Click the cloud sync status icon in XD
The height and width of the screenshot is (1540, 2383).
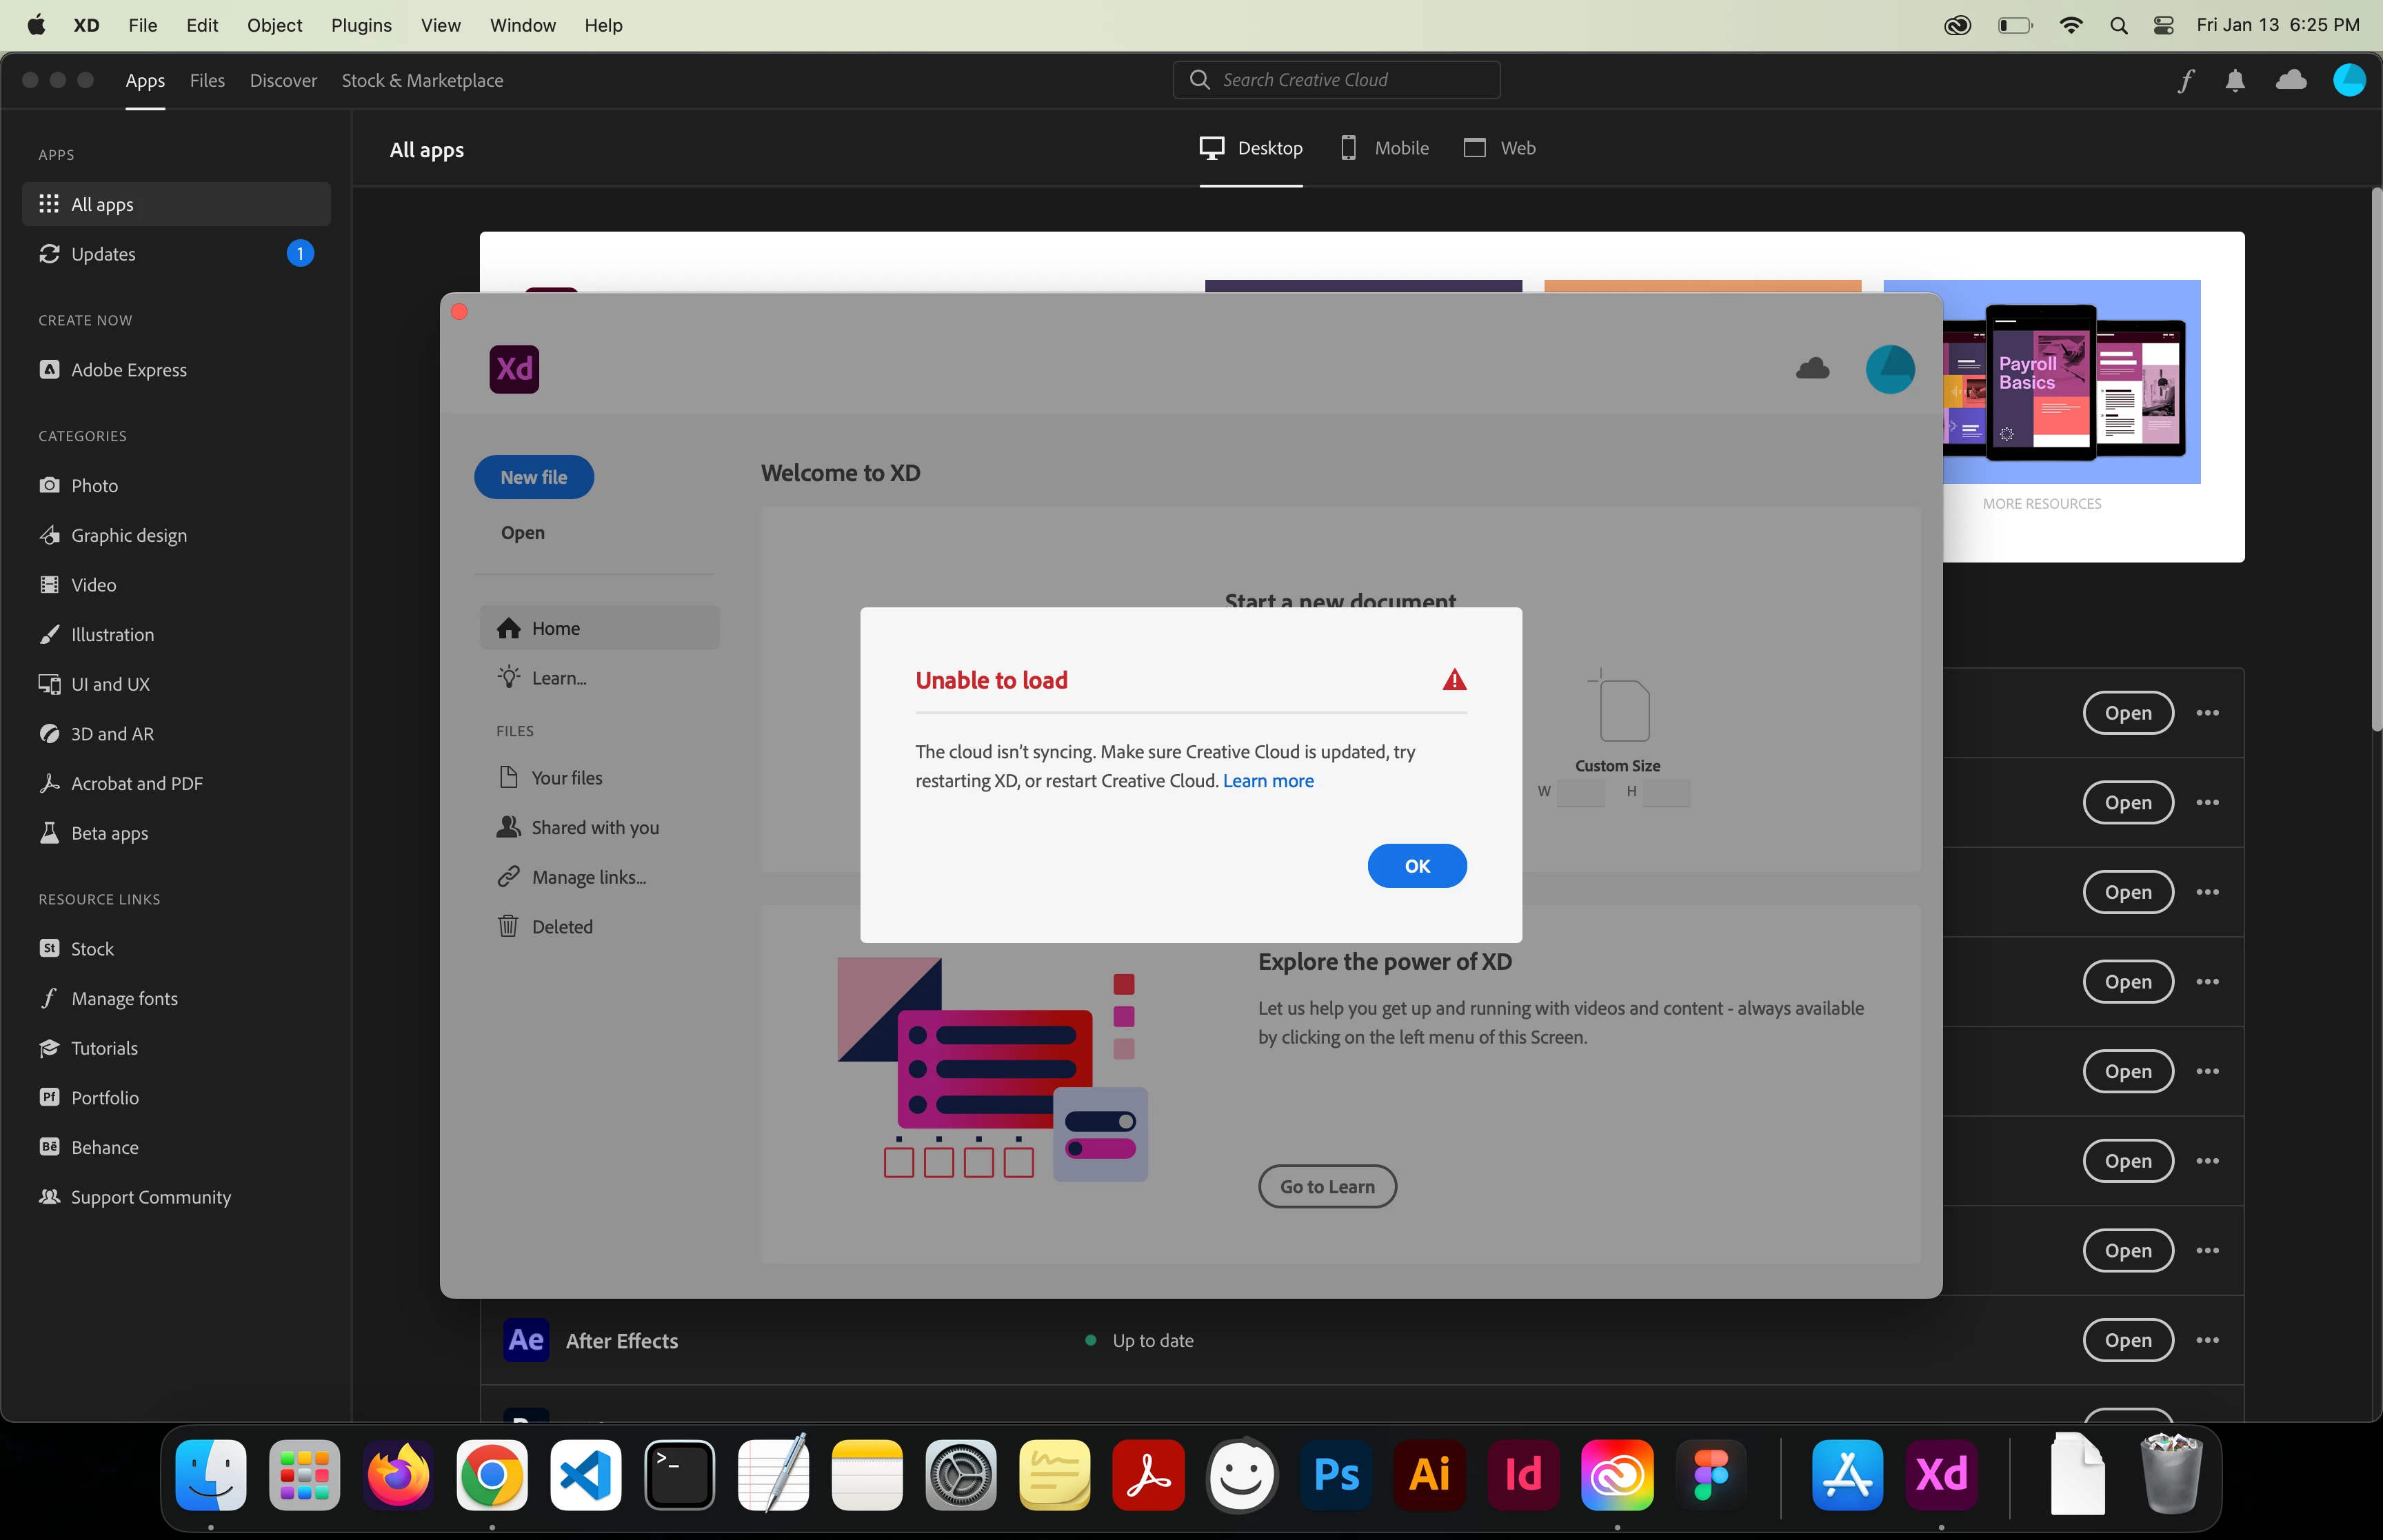pyautogui.click(x=1812, y=369)
